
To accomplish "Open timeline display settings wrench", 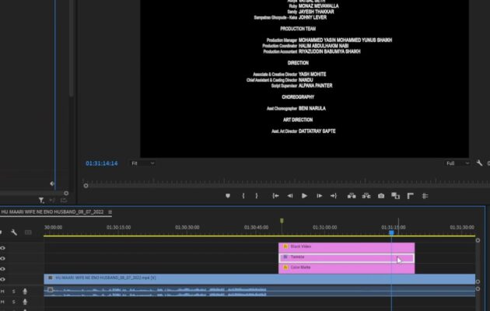I will pos(14,232).
